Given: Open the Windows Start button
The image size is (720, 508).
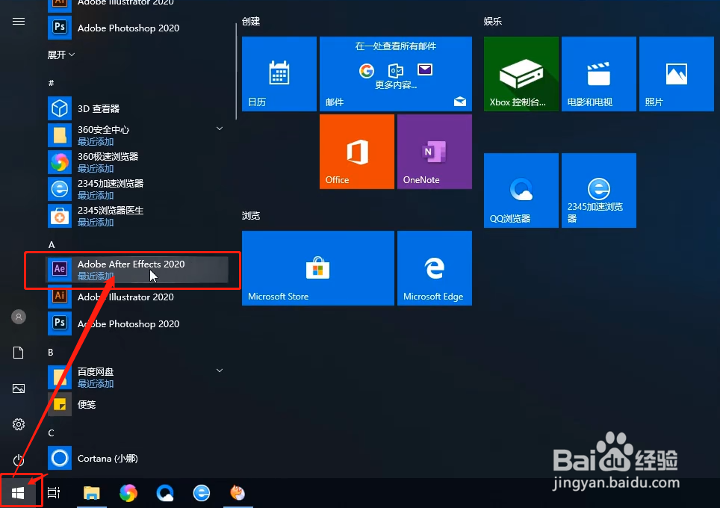Looking at the screenshot, I should pos(18,493).
